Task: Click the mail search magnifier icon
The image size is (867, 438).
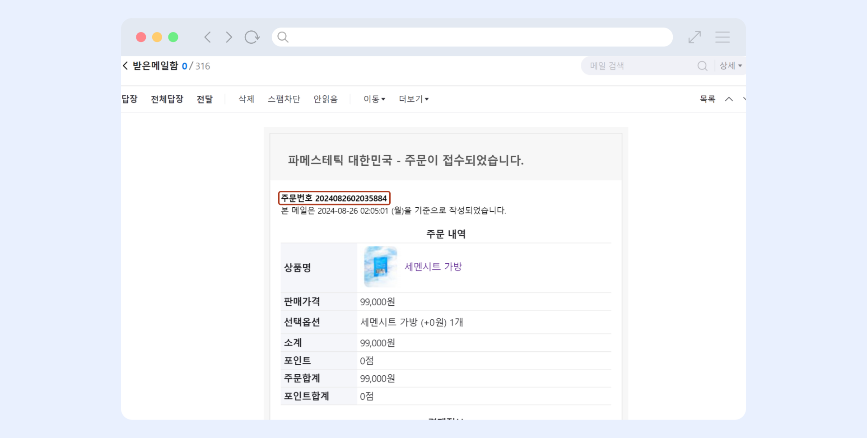Action: click(702, 66)
